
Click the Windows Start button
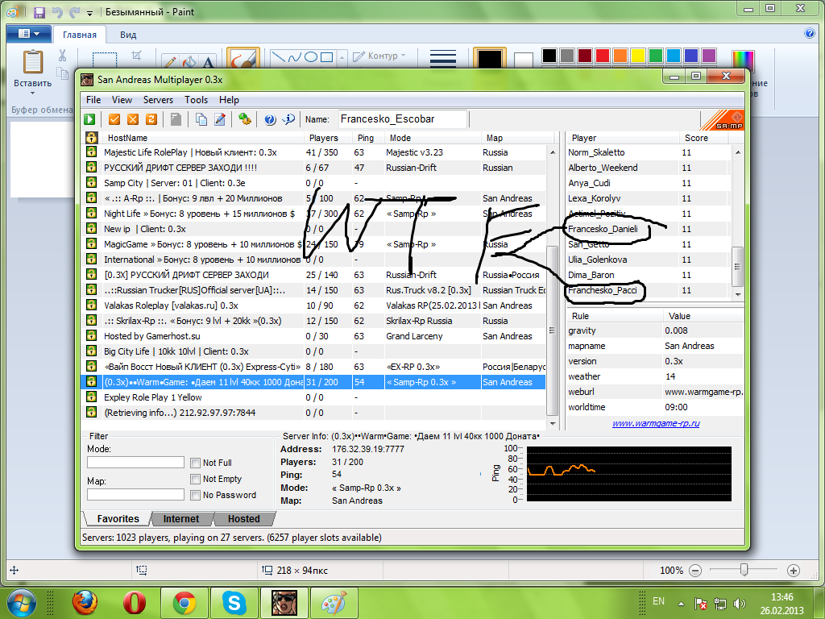[21, 603]
